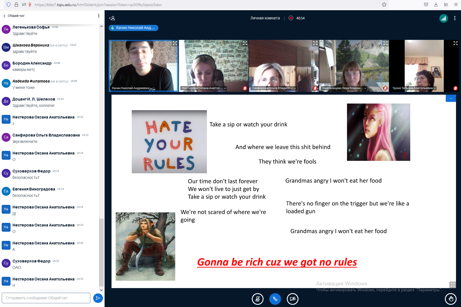Leave audio with phone button
461x307 pixels.
tap(275, 299)
